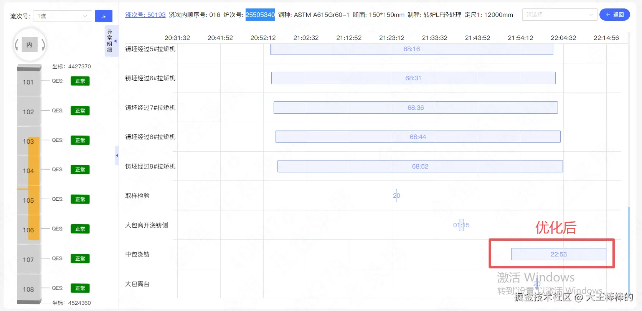
Task: Click the 68:16 bar for 5#拉矫机
Action: click(412, 49)
